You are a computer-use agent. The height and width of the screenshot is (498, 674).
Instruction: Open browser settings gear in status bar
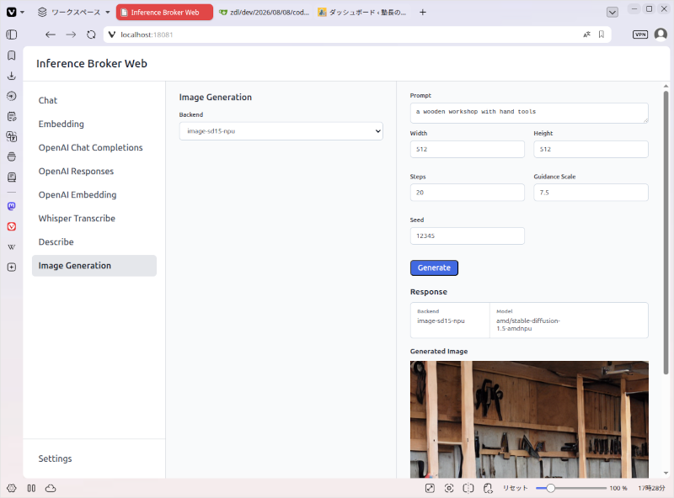tap(12, 488)
